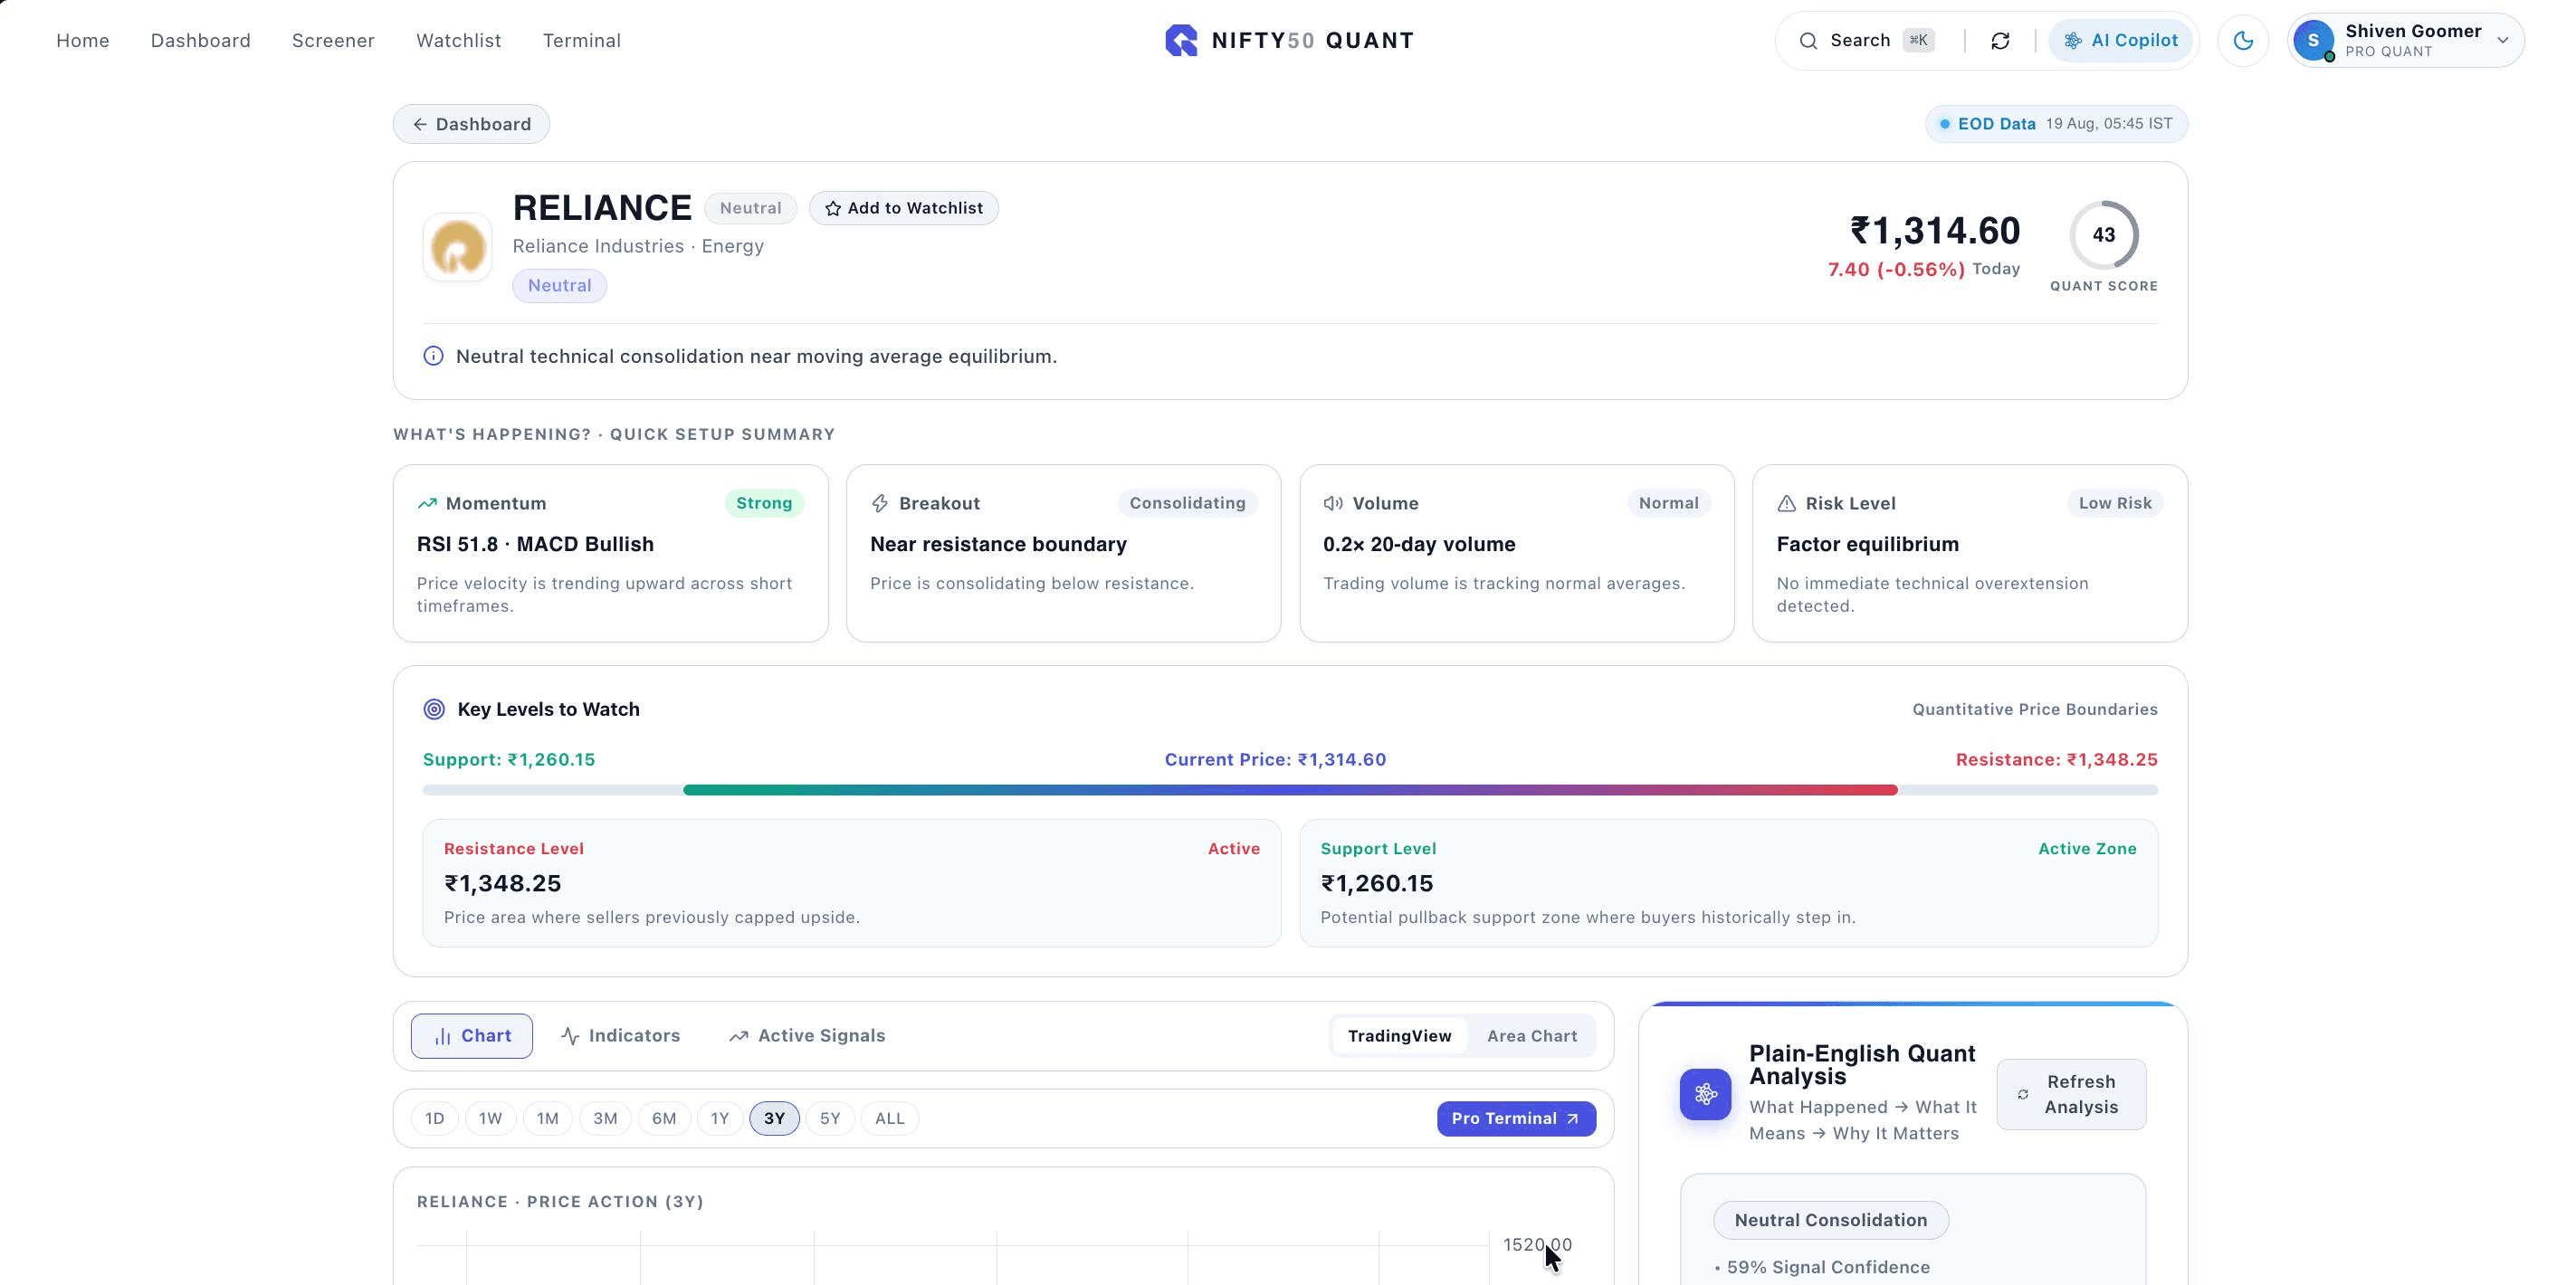Click the search magnifier icon
The image size is (2576, 1285).
point(1808,40)
